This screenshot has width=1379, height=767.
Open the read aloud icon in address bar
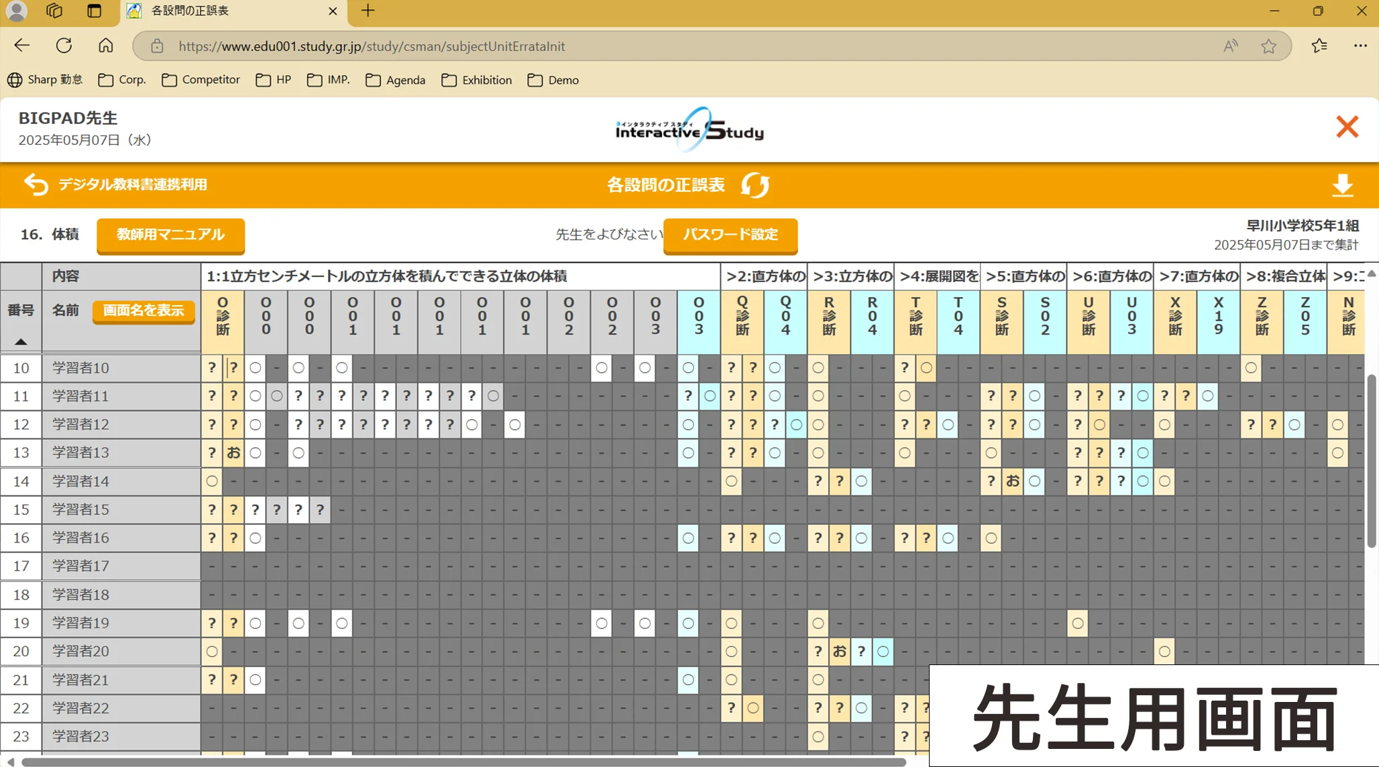[x=1230, y=46]
